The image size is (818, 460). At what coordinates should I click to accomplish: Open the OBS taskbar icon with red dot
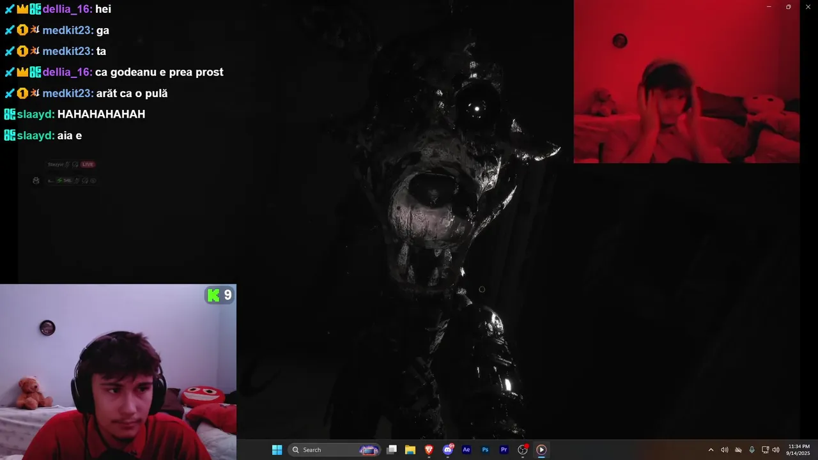tap(523, 450)
